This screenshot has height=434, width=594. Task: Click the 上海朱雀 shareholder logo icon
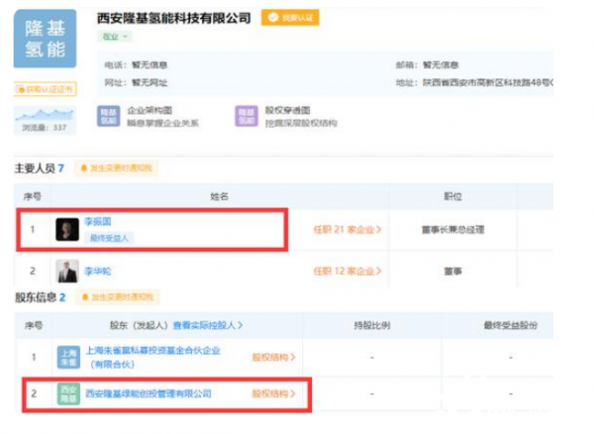tap(68, 357)
